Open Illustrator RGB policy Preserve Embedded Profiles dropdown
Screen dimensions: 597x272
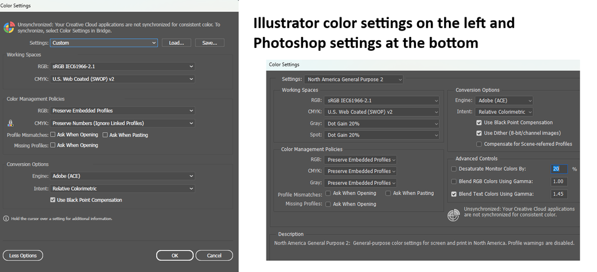pyautogui.click(x=123, y=111)
